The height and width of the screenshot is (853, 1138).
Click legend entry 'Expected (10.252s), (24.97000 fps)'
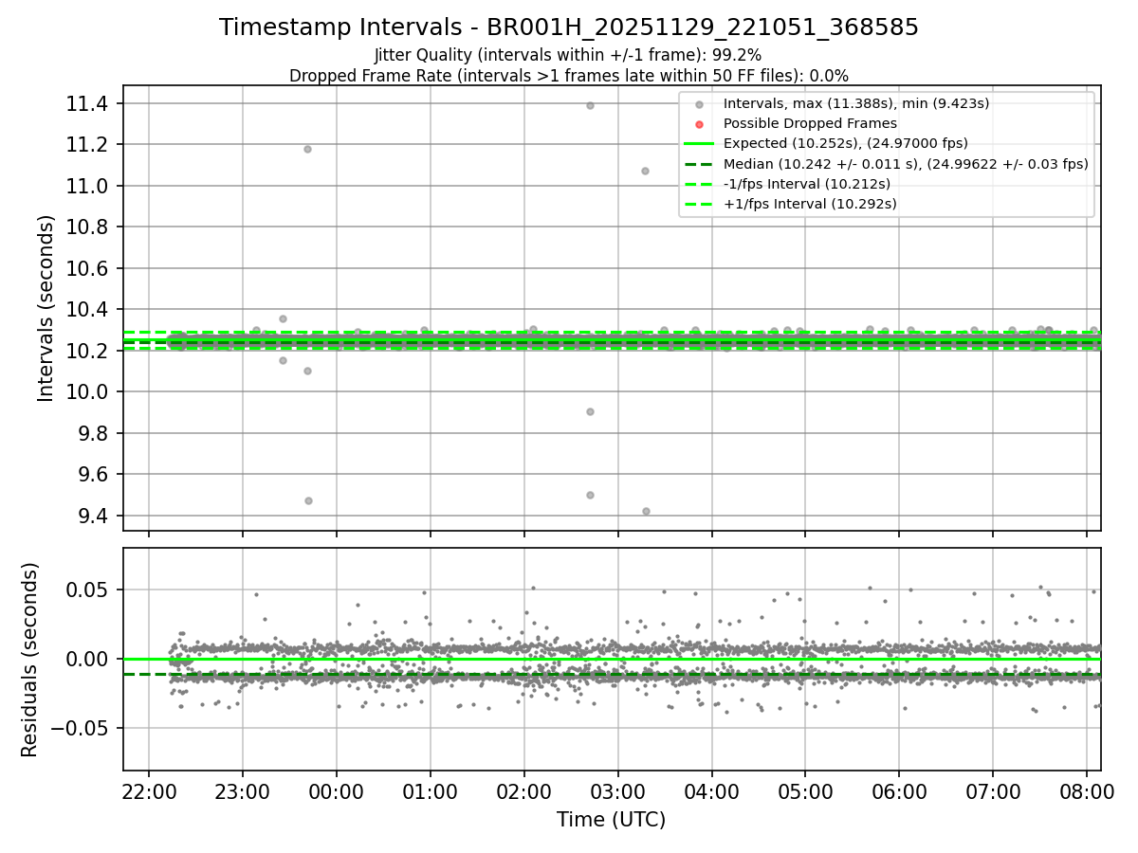tap(846, 143)
